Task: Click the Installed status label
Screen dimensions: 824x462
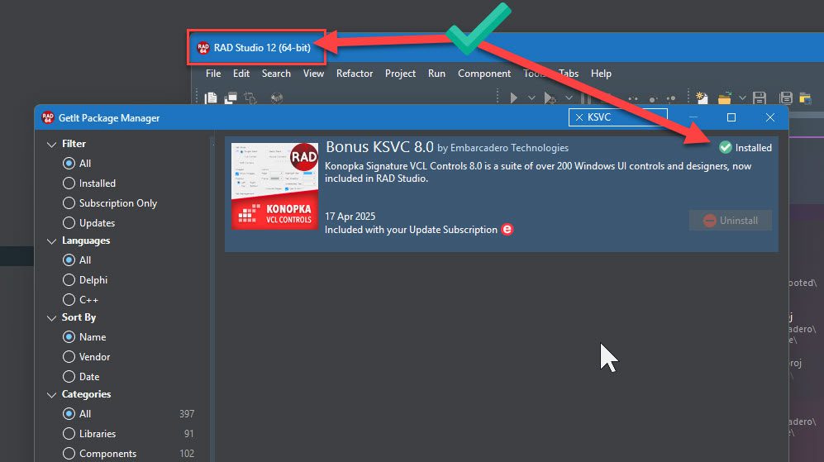Action: coord(754,148)
